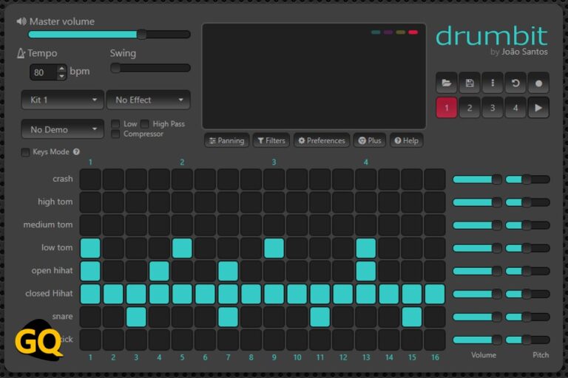
Task: Save pattern with the floppy disk icon
Action: [x=470, y=83]
